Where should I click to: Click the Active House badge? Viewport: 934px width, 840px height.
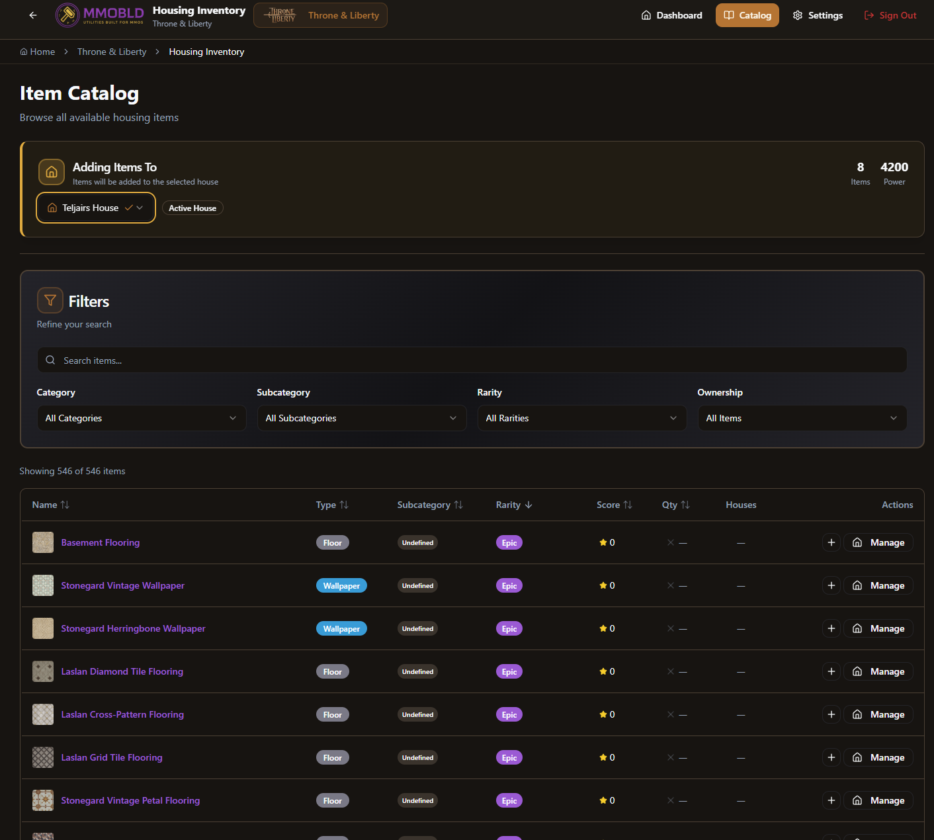pyautogui.click(x=192, y=208)
